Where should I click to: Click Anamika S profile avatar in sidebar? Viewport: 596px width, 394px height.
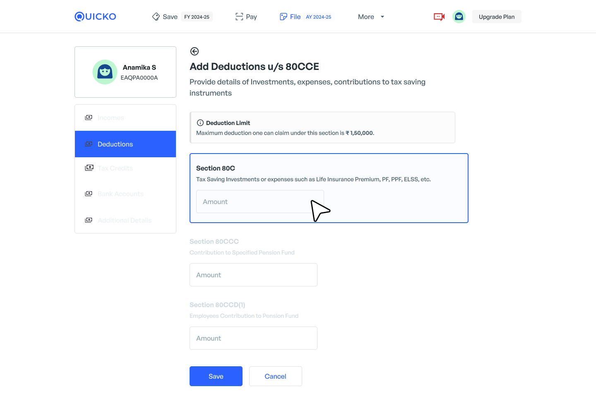click(105, 72)
